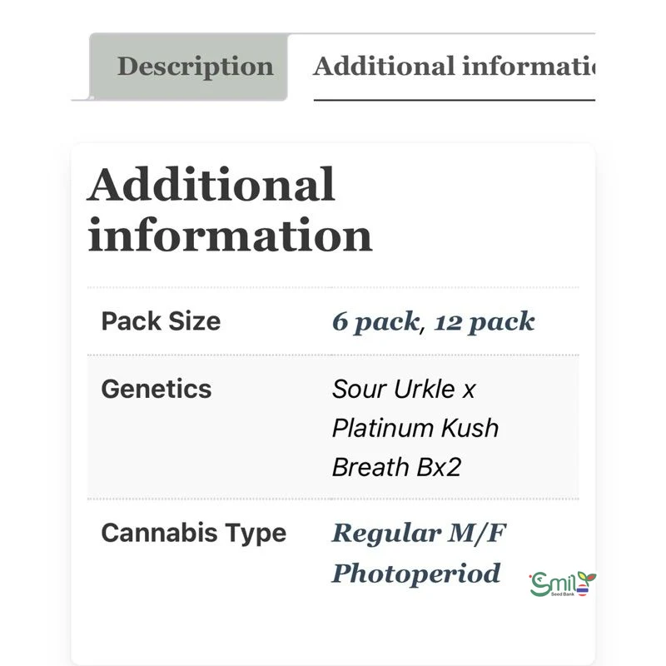Click the 'Platinum Kush' genetics text

(x=415, y=428)
